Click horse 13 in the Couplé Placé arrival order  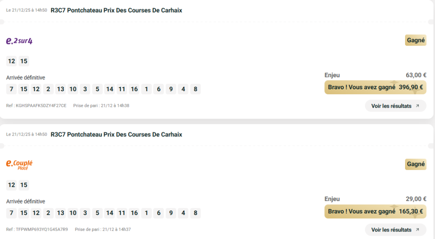tap(60, 213)
